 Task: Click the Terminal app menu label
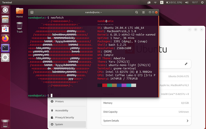pos(7,3)
